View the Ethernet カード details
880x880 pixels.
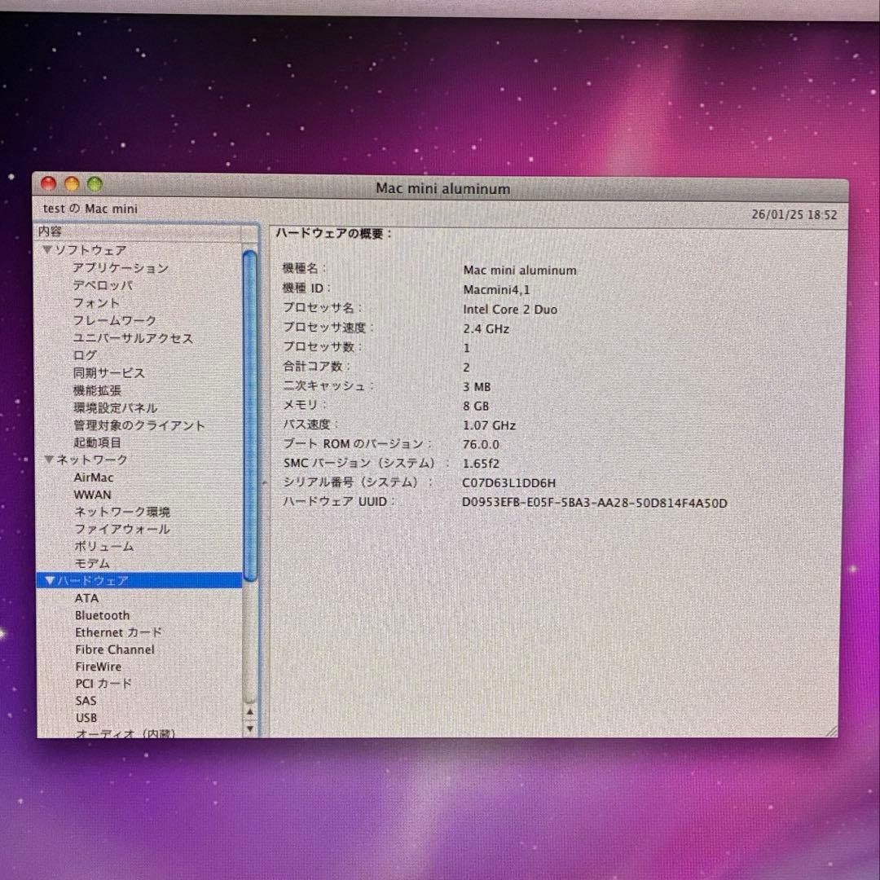pos(118,632)
